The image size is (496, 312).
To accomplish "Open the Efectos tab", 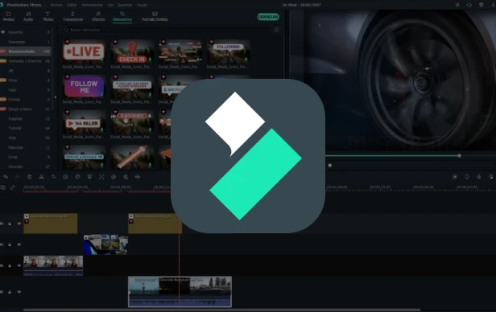I will (x=98, y=16).
